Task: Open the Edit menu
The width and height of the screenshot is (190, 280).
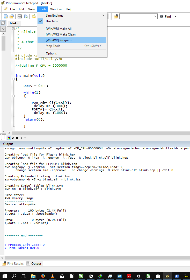Action: (x=21, y=9)
